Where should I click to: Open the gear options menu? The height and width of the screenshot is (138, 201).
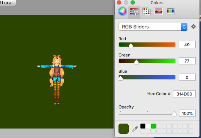click(x=193, y=27)
